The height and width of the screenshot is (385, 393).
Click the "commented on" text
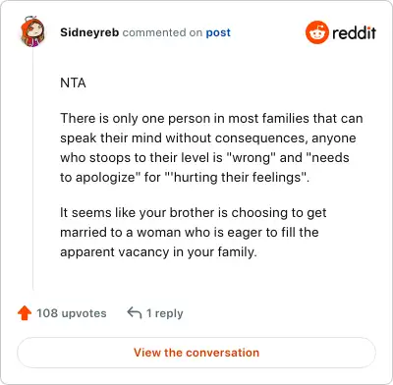tap(162, 32)
